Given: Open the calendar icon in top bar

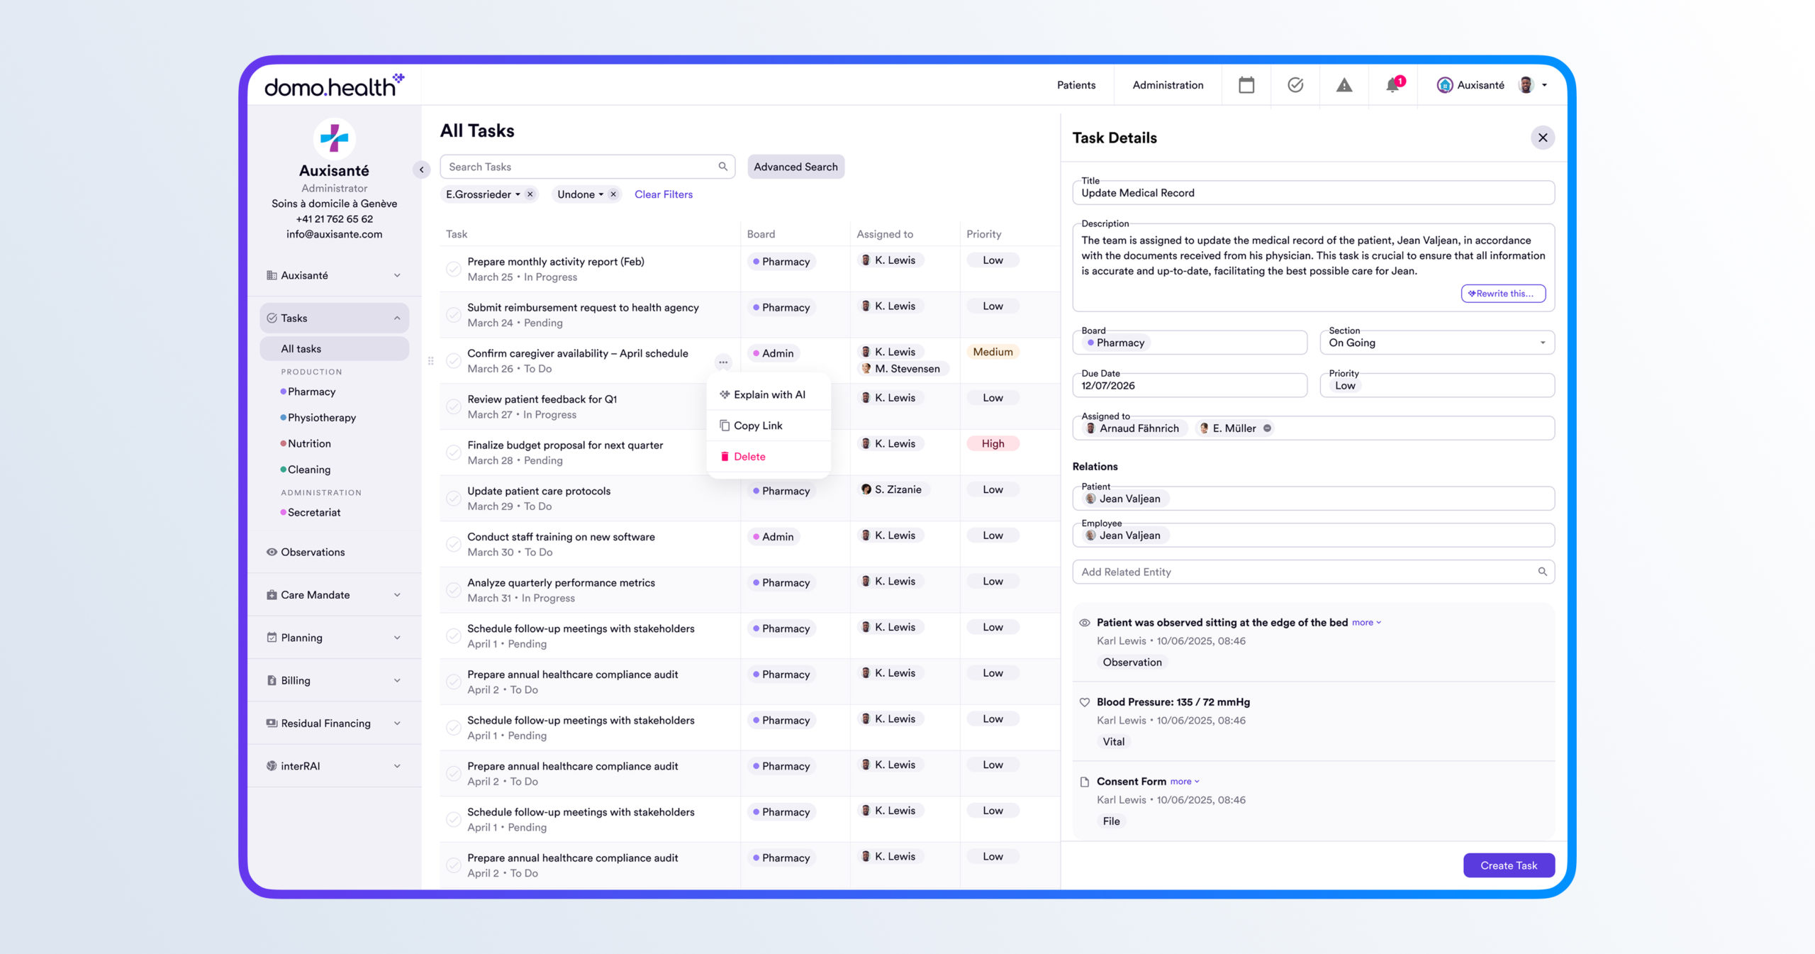Looking at the screenshot, I should pyautogui.click(x=1246, y=85).
